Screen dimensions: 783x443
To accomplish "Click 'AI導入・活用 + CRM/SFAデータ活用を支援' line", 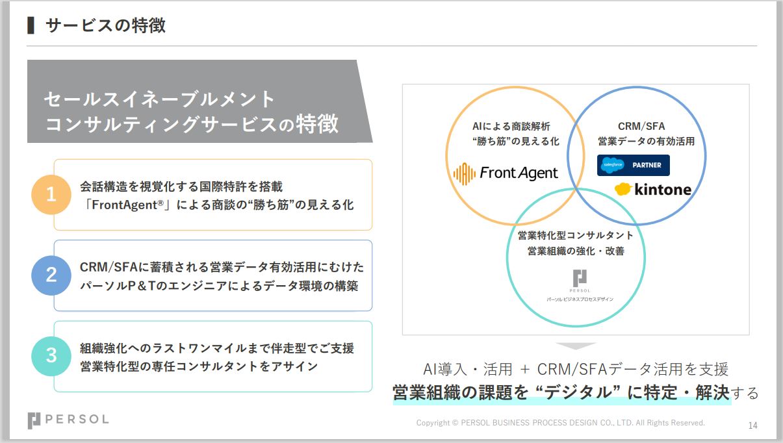I will (x=576, y=369).
